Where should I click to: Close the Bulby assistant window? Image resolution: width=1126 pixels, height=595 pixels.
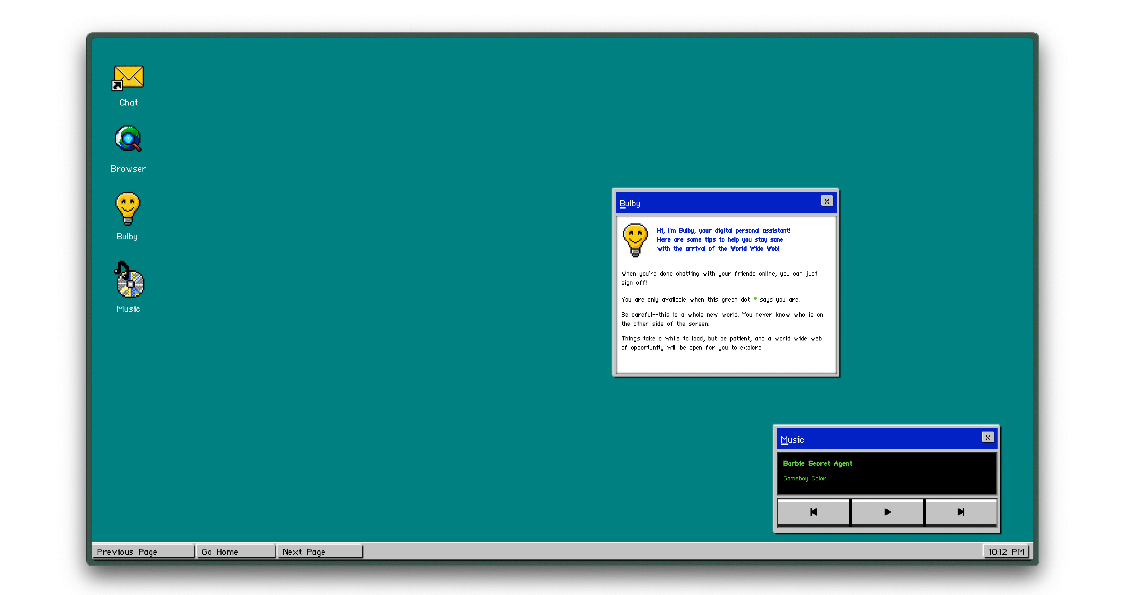pyautogui.click(x=826, y=201)
